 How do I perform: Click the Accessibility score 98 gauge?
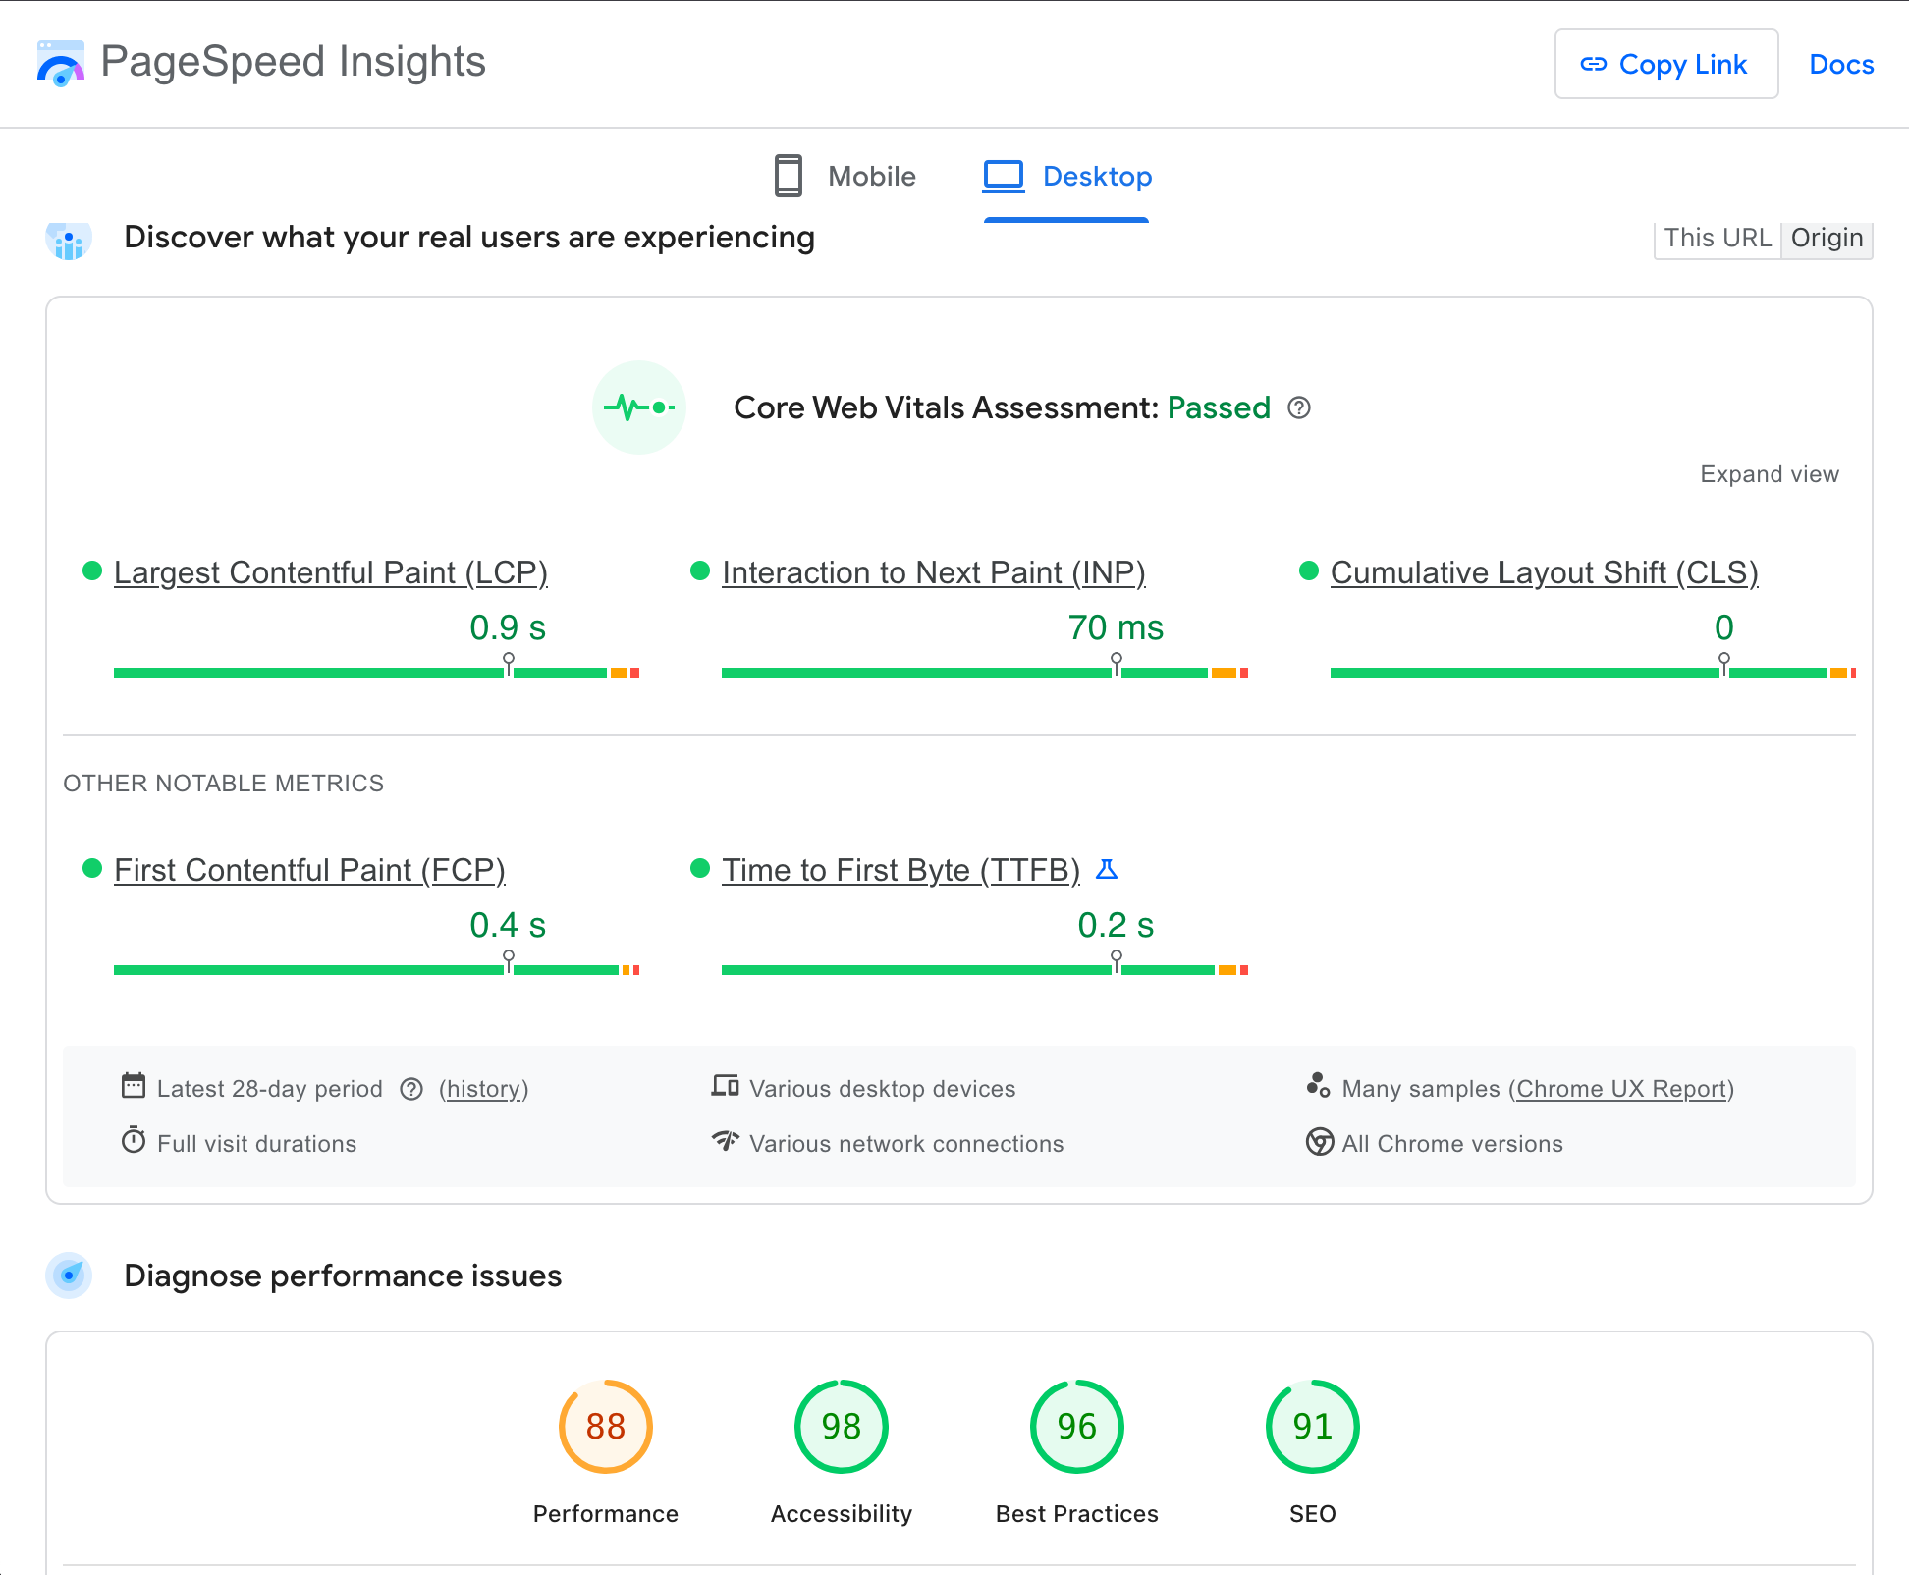841,1427
